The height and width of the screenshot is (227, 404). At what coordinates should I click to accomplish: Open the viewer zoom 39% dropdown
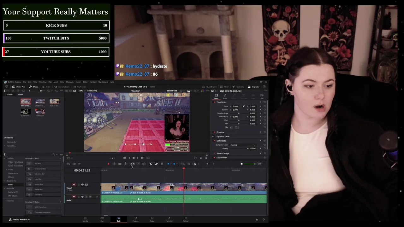coord(82,91)
